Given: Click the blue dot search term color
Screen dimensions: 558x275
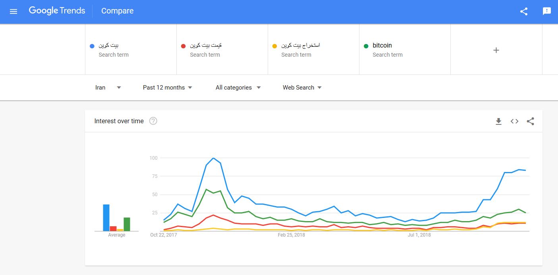Looking at the screenshot, I should (x=92, y=46).
